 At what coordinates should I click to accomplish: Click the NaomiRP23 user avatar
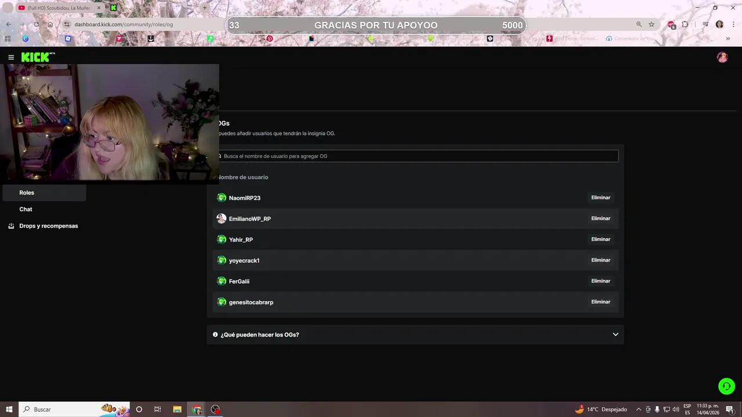221,198
